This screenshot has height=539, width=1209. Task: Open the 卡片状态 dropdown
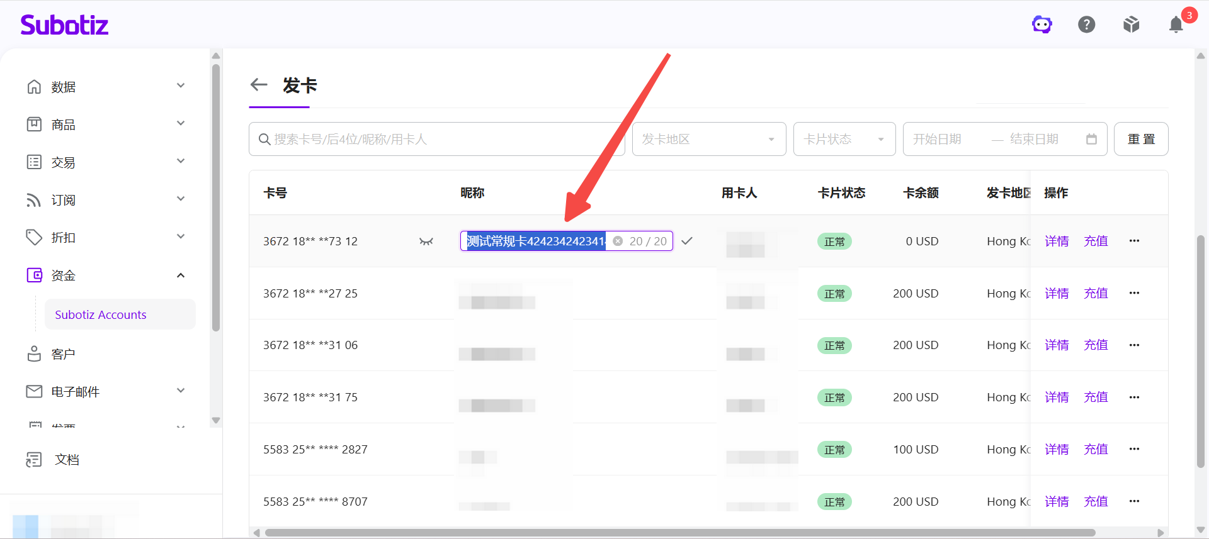tap(844, 139)
